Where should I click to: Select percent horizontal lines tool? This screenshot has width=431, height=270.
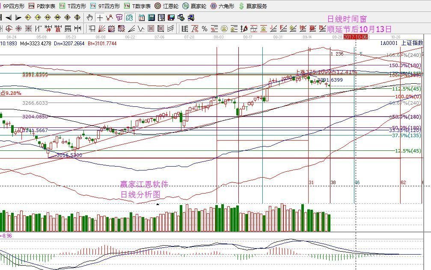pyautogui.click(x=214, y=29)
